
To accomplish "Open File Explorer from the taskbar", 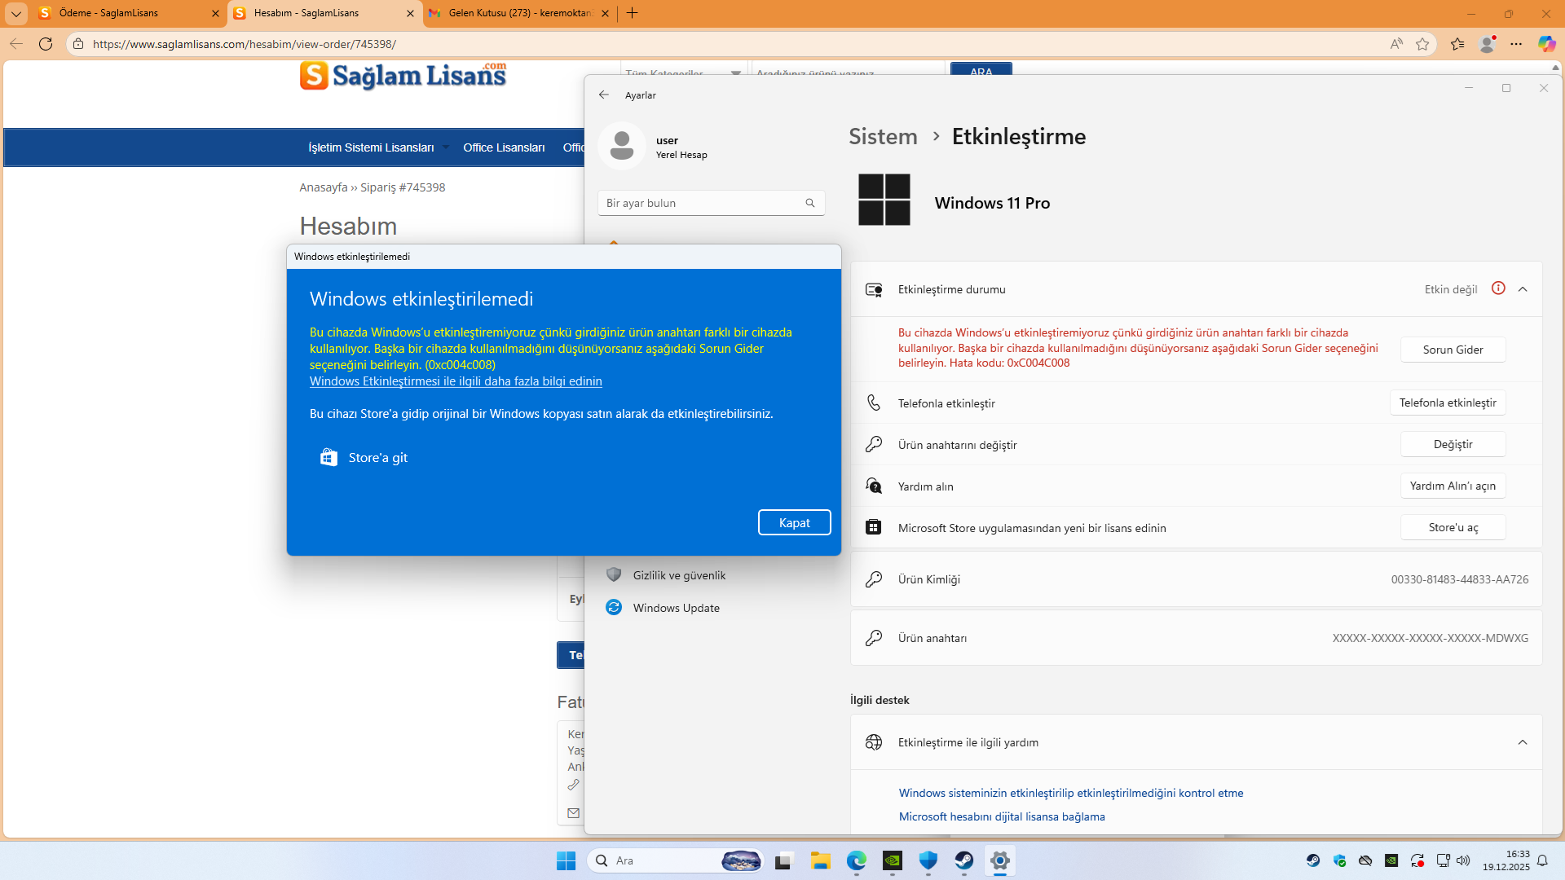I will coord(820,860).
